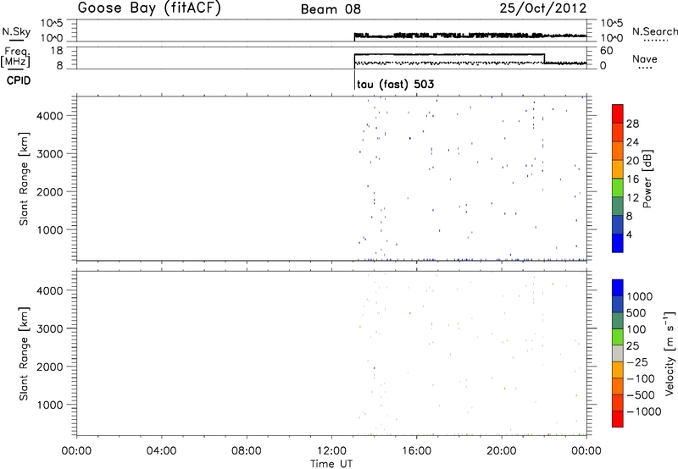Click the "2000" tick of the velocity panel axis
Screen dimensions: 678x469
click(50, 367)
